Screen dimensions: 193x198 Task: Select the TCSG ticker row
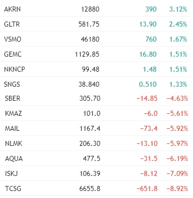click(x=95, y=188)
